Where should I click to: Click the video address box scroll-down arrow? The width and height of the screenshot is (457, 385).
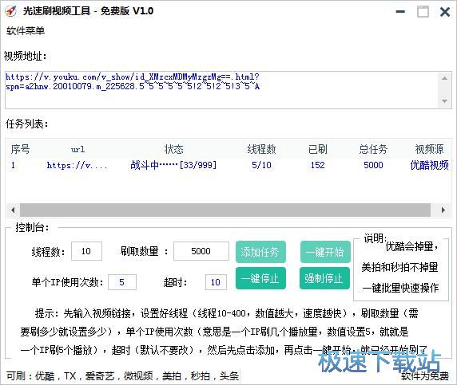point(444,101)
